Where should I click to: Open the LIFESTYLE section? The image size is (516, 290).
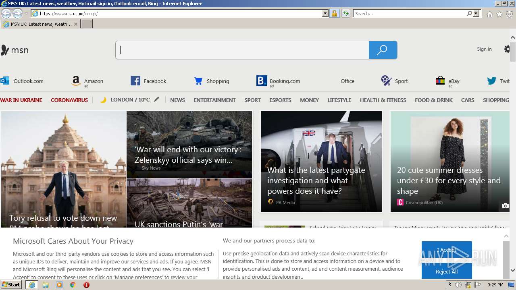pyautogui.click(x=339, y=100)
